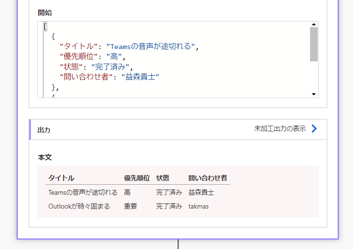Image resolution: width=353 pixels, height=249 pixels.
Task: Click the opening bracket [ in code box
Action: [45, 27]
